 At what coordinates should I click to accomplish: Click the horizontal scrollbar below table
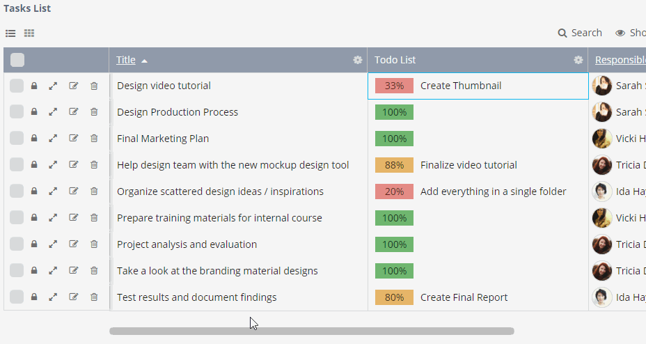coord(312,331)
